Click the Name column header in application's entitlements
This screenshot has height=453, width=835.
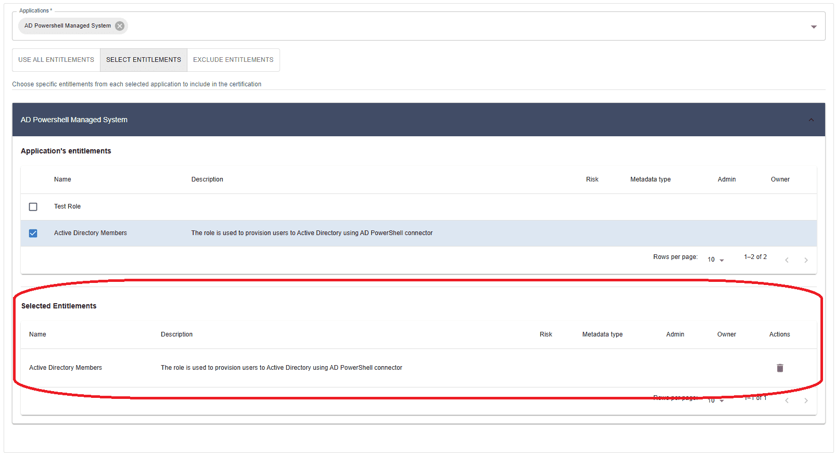click(62, 179)
